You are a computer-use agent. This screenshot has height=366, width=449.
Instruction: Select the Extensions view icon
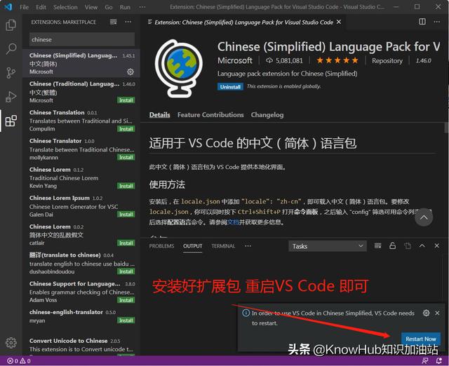pyautogui.click(x=11, y=121)
